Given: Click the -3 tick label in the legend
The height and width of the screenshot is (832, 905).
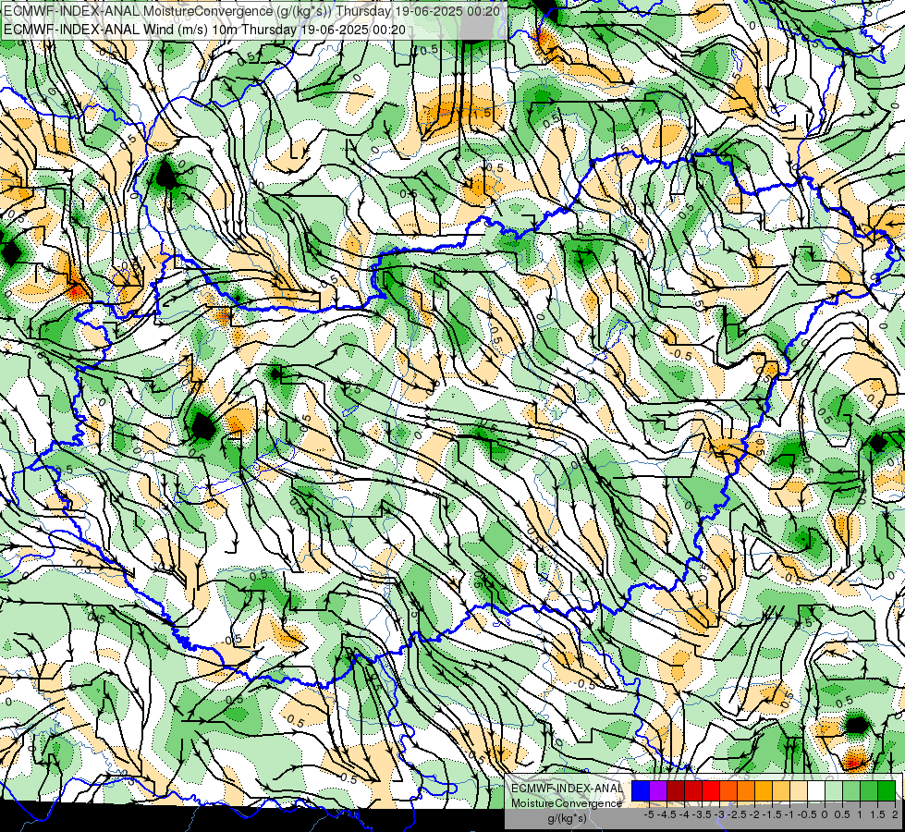Looking at the screenshot, I should pyautogui.click(x=719, y=814).
